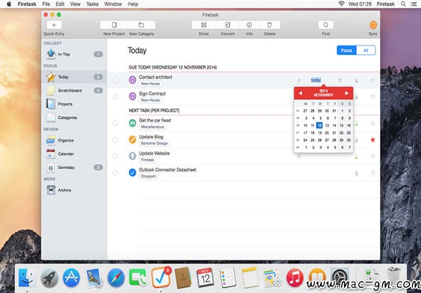Viewport: 421px width, 293px height.
Task: Click the Convert toolbar icon
Action: click(228, 25)
